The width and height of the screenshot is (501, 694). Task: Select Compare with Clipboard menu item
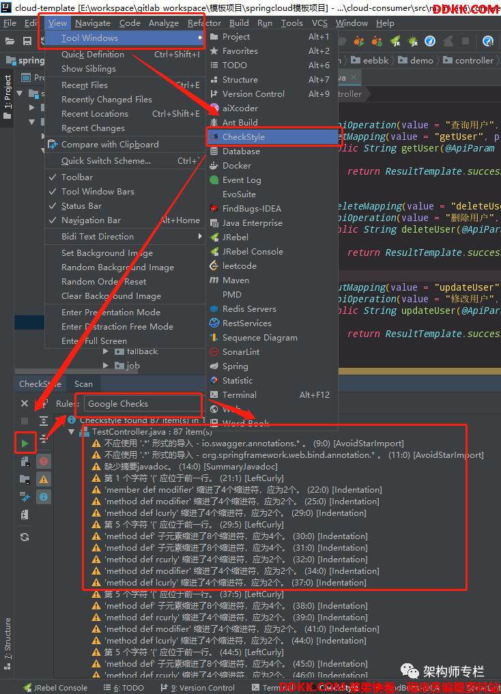[125, 144]
